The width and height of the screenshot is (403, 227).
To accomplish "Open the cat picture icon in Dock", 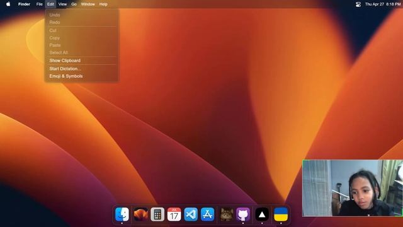I will (x=227, y=214).
